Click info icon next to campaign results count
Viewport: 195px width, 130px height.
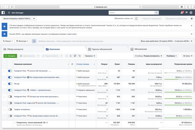(x=47, y=122)
